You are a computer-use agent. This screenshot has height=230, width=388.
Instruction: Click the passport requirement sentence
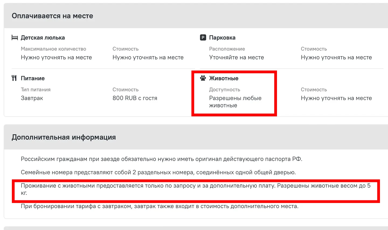(161, 159)
